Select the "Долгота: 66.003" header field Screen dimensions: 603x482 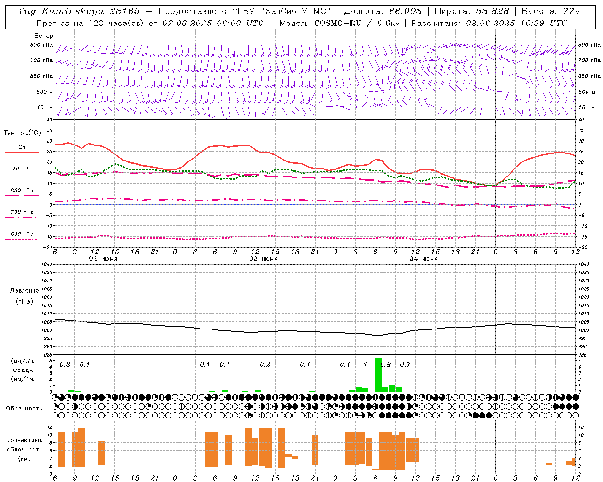383,11
